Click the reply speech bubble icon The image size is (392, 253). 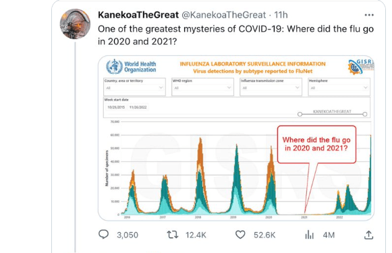(x=103, y=235)
